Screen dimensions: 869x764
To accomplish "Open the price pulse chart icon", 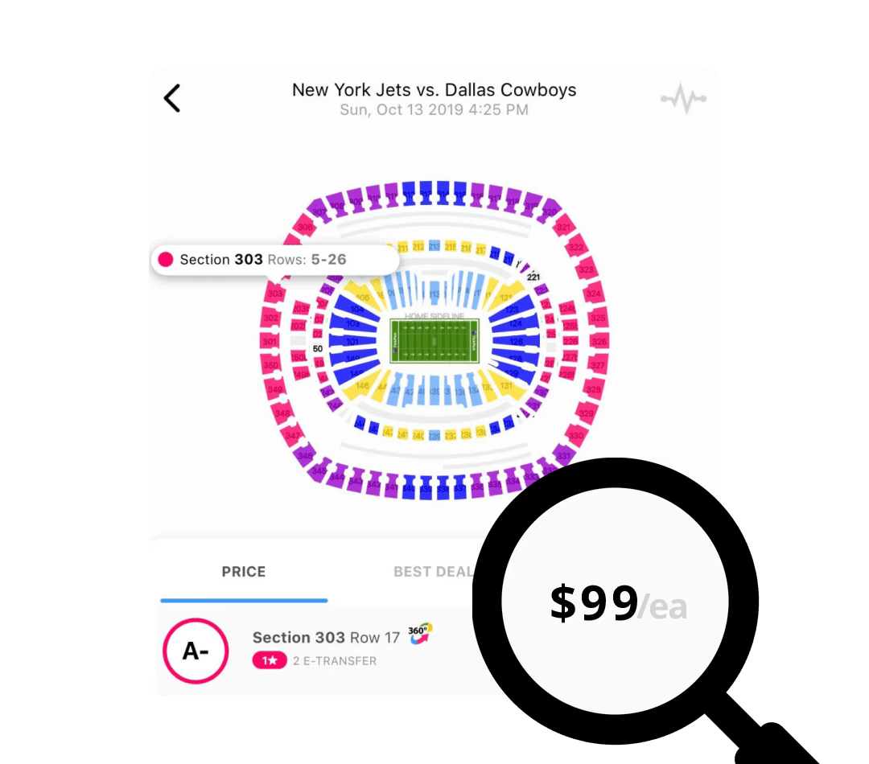I will click(683, 99).
